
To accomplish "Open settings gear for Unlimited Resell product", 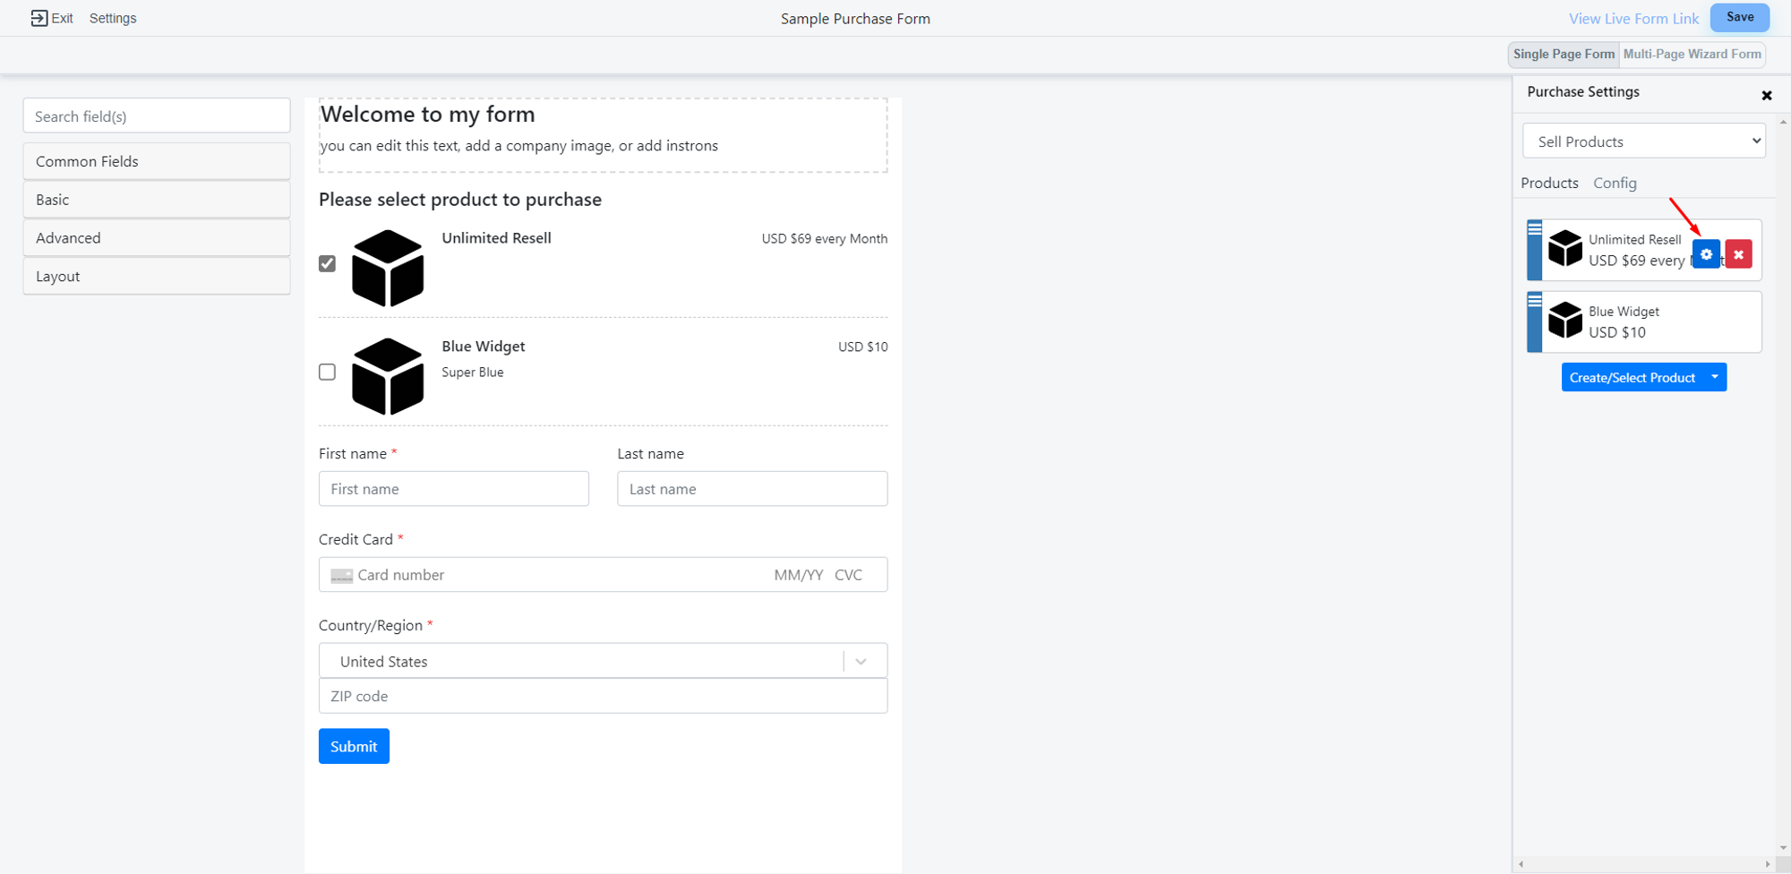I will [1706, 254].
